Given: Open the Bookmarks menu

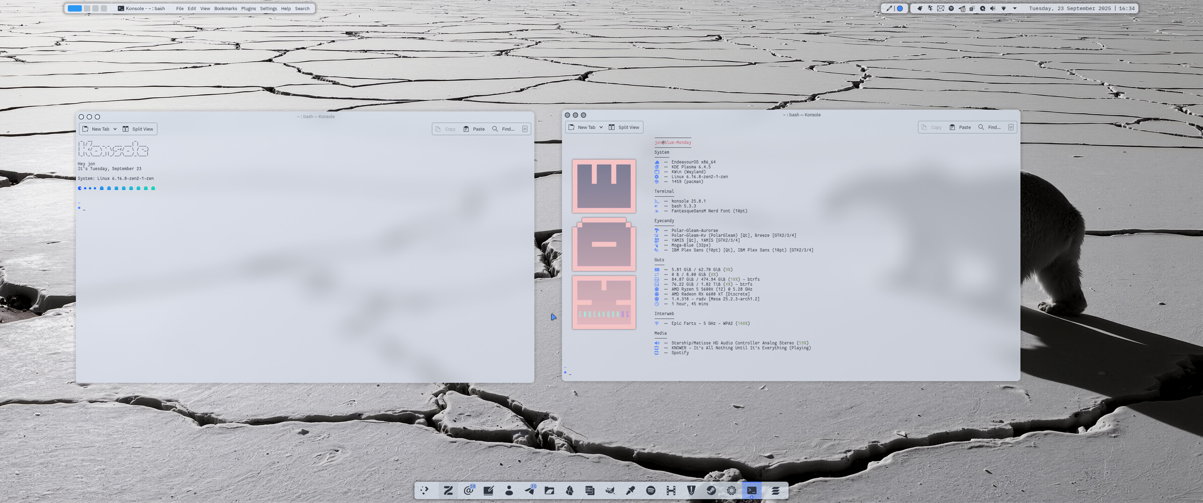Looking at the screenshot, I should (226, 8).
